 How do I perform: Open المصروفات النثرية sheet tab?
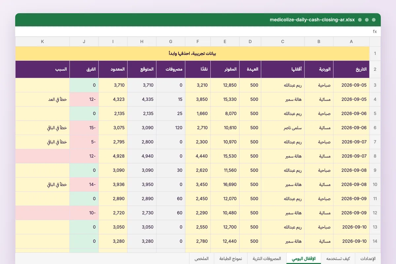point(267,259)
